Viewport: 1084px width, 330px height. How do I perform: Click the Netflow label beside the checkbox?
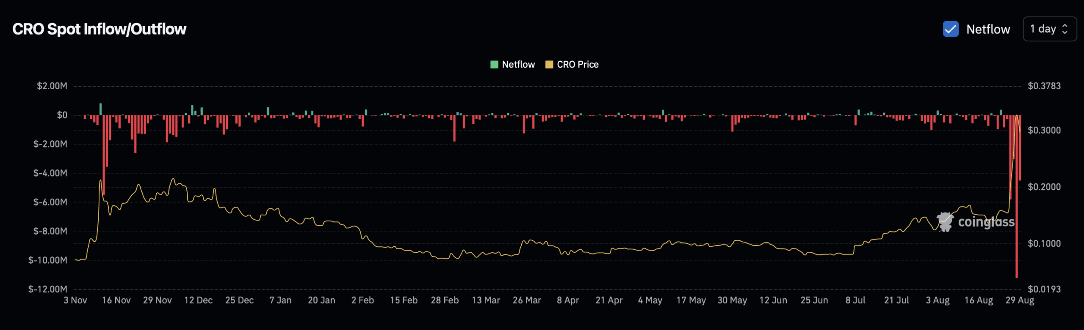tap(988, 29)
